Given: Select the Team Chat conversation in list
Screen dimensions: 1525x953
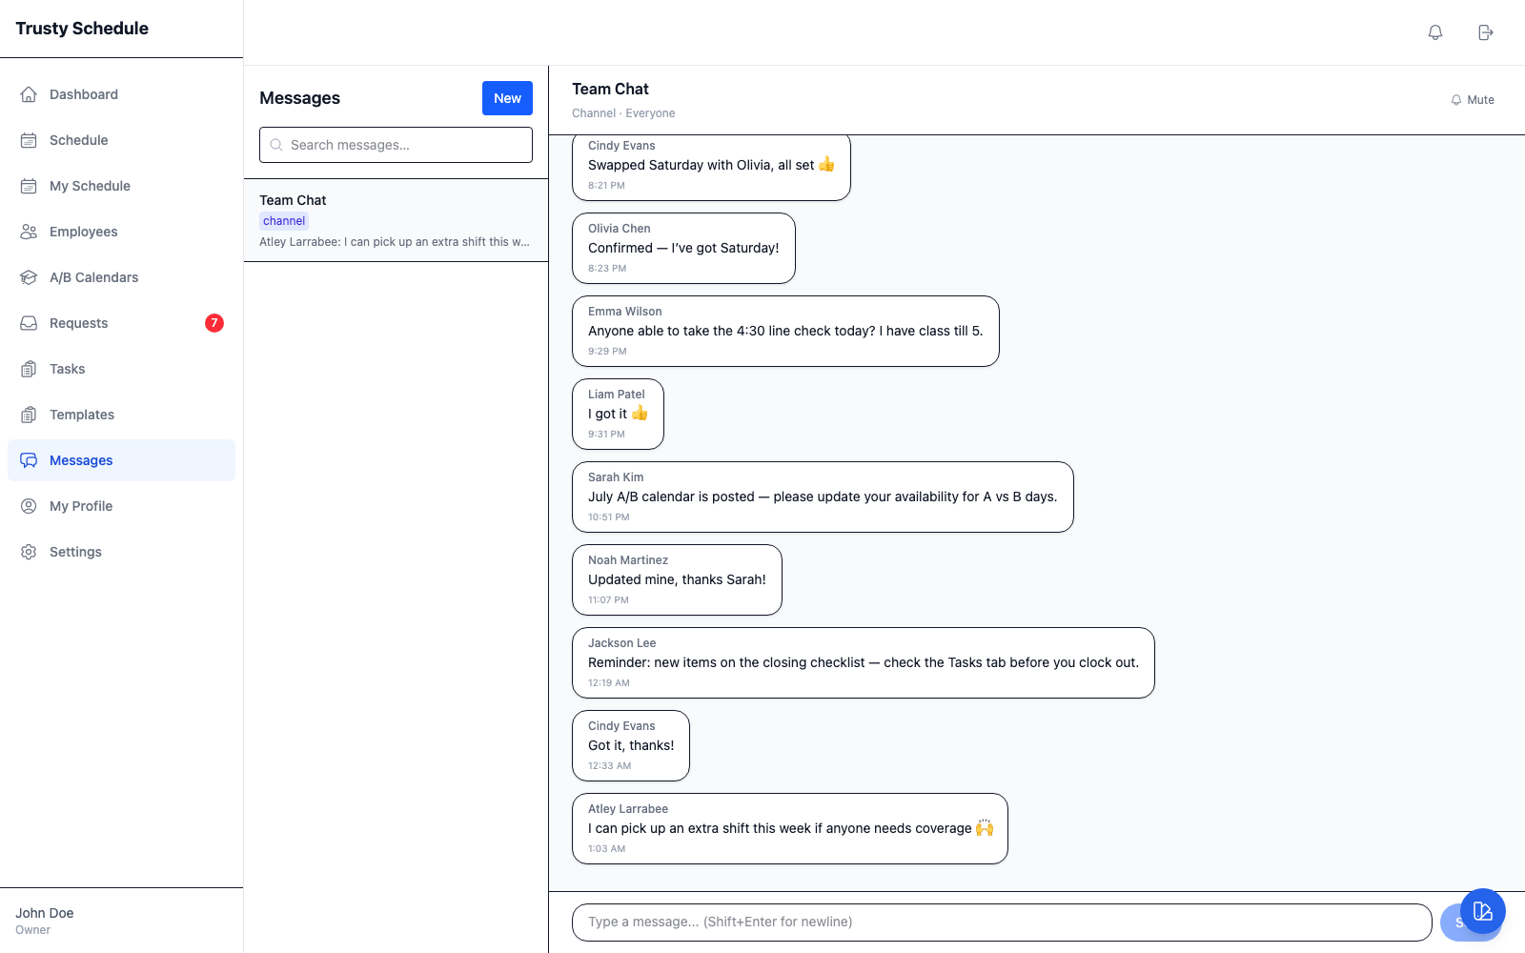Looking at the screenshot, I should pyautogui.click(x=396, y=220).
